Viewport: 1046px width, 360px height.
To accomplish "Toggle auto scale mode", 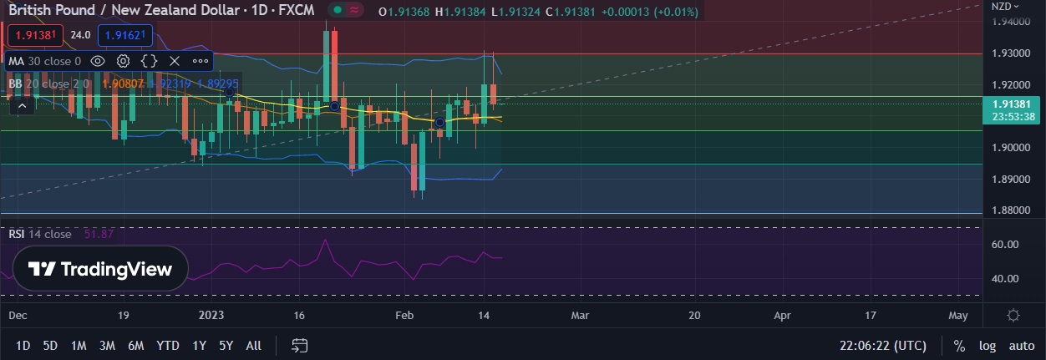I will (x=1021, y=346).
